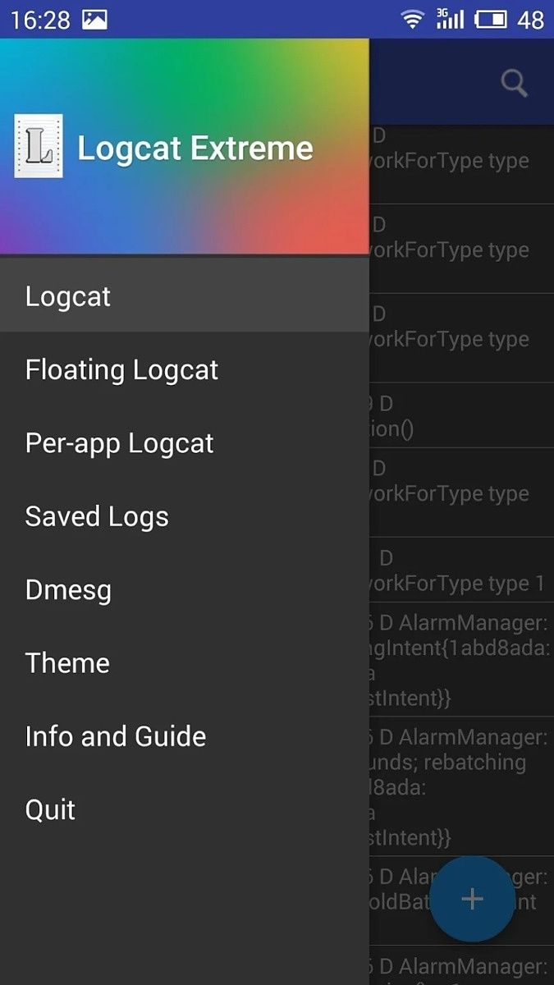Open the search magnifier icon
The height and width of the screenshot is (985, 554).
[x=514, y=83]
